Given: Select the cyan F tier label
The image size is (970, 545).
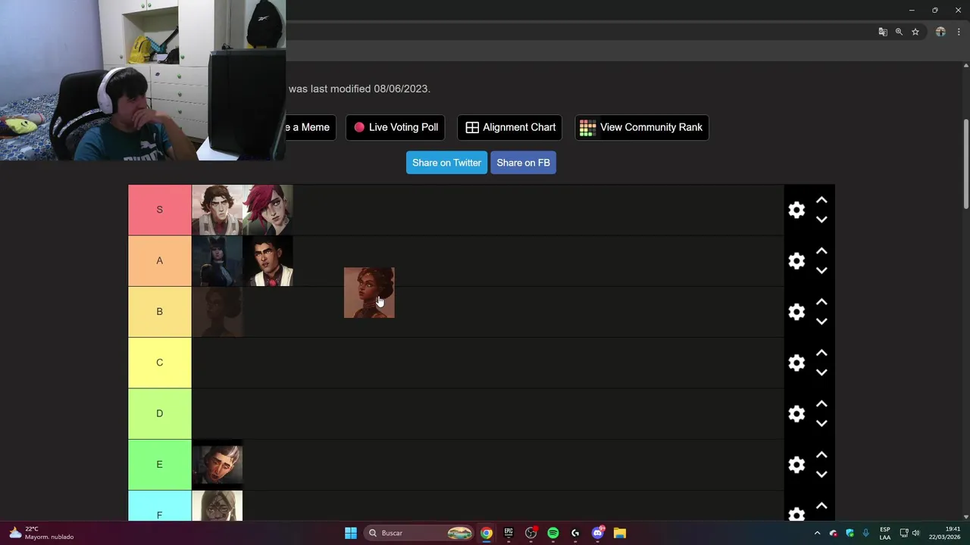Looking at the screenshot, I should point(159,506).
